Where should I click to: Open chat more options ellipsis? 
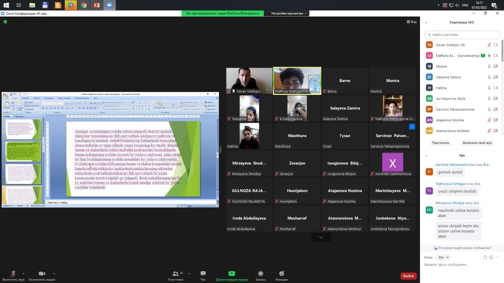(x=497, y=257)
